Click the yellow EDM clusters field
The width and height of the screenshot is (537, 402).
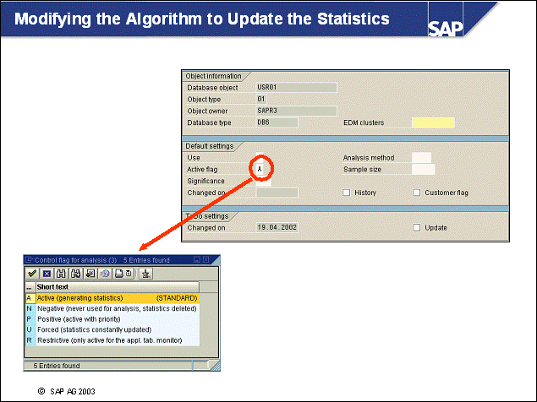click(432, 123)
